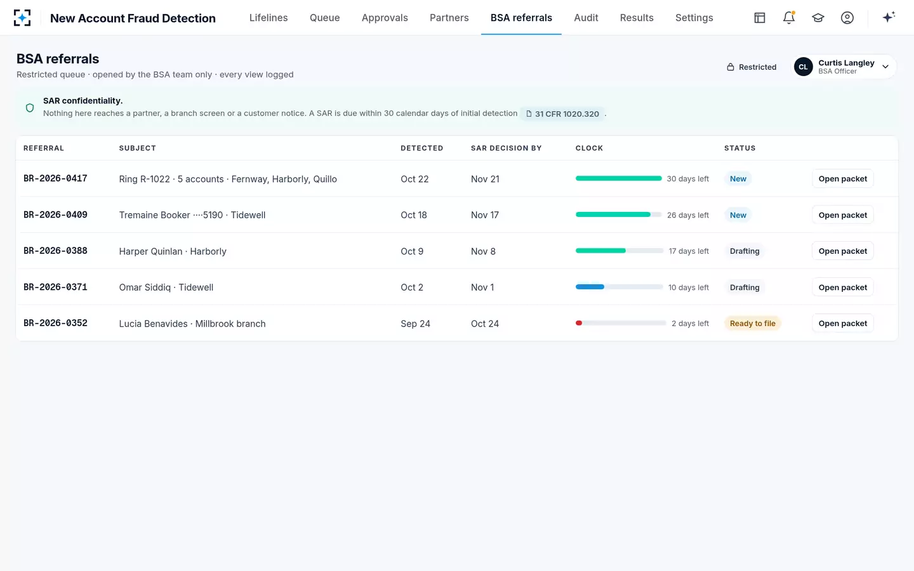
Task: Open the layout panel icon
Action: 760,18
